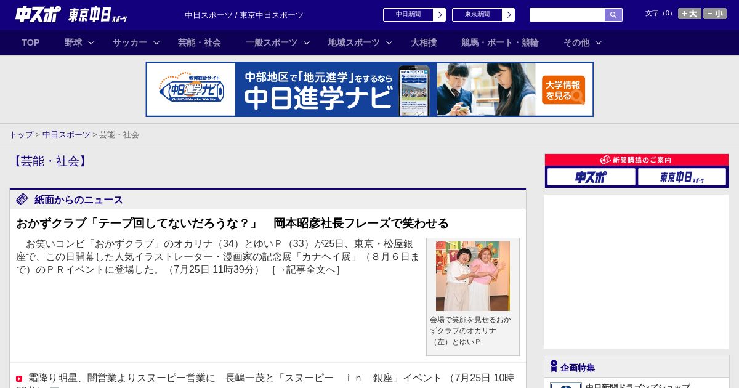Select 芸能・社会 in navigation bar
The height and width of the screenshot is (388, 739).
point(200,42)
